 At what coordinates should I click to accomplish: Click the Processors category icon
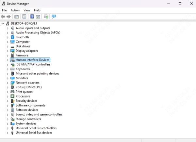point(13,96)
